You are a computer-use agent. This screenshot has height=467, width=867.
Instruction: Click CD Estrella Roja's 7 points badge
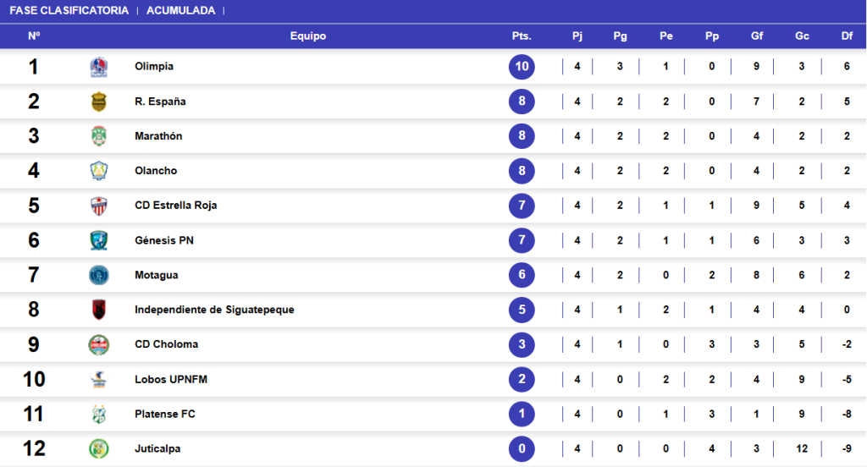522,206
